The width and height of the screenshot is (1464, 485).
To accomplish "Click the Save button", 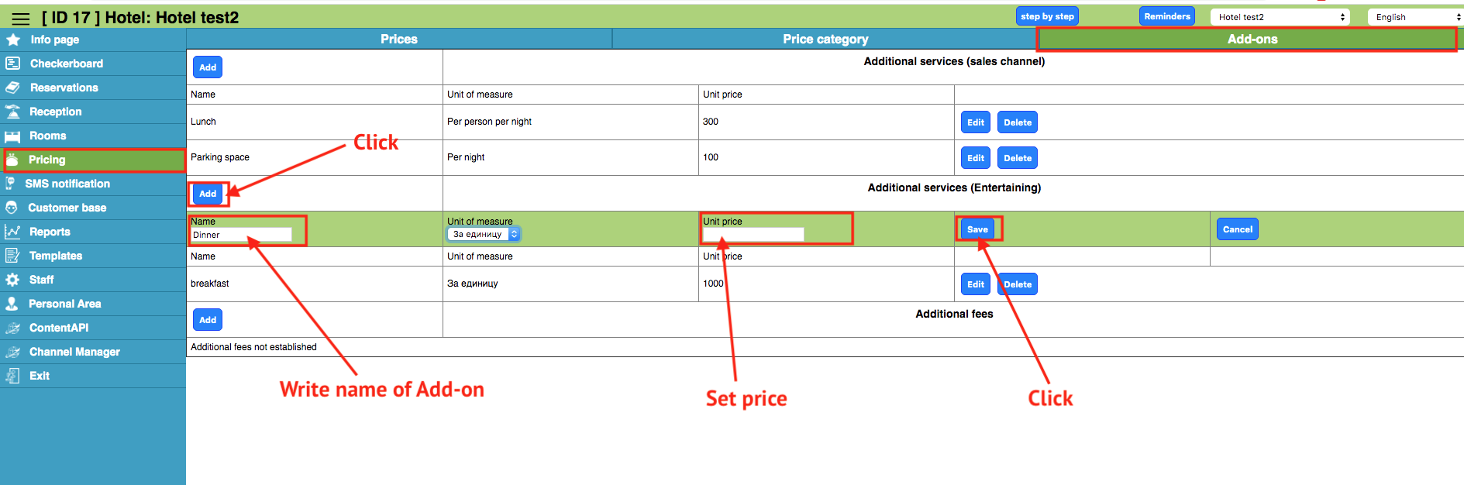I will [x=977, y=229].
